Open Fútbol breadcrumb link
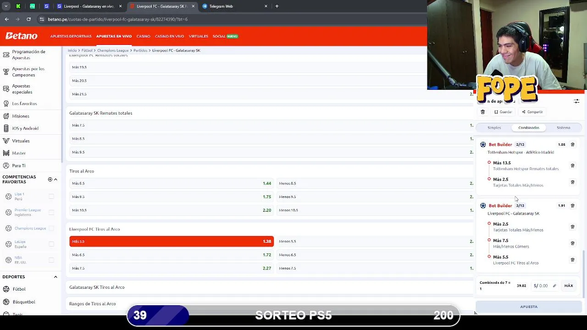This screenshot has width=587, height=330. [x=87, y=50]
